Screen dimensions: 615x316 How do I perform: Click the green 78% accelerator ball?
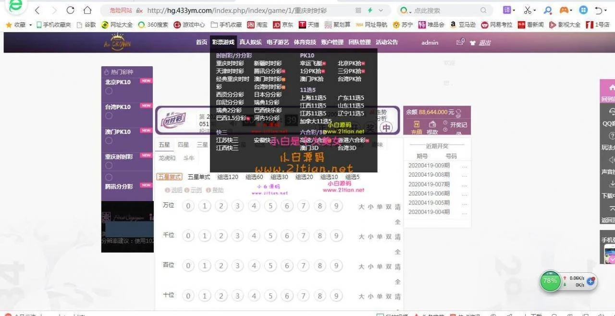tap(550, 281)
